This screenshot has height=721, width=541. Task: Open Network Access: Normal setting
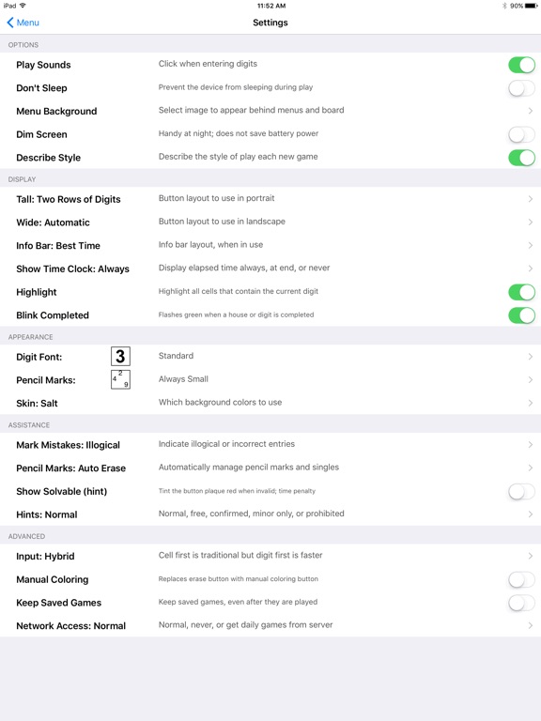click(x=270, y=625)
